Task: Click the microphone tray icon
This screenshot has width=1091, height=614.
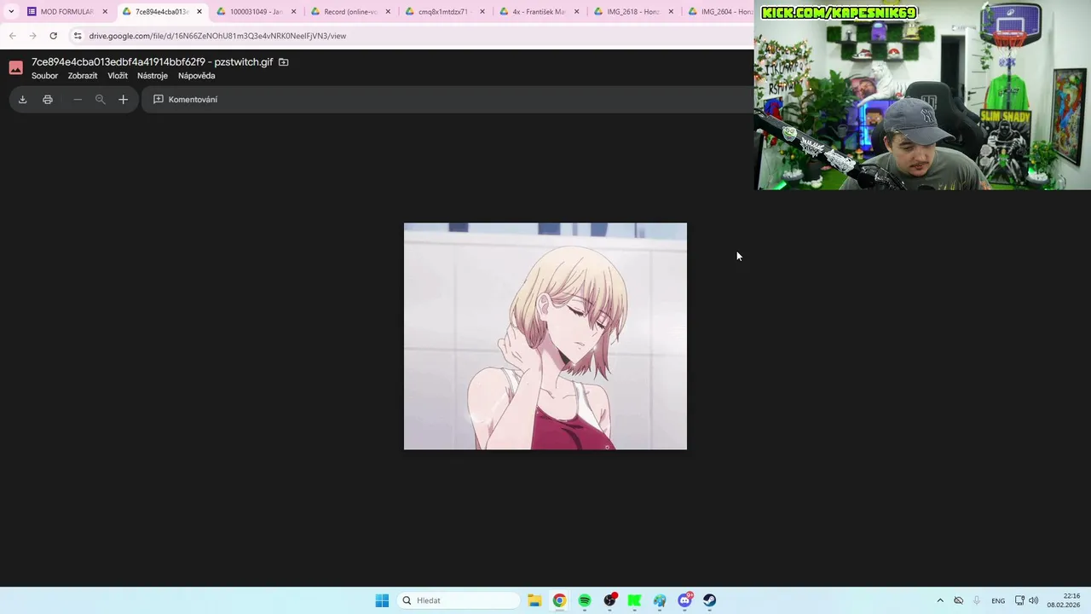Action: click(977, 600)
